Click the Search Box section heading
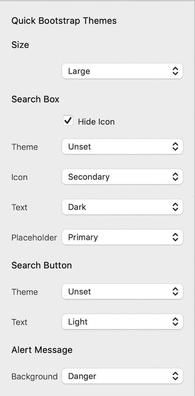Screen dimensions: 195x396 [35, 99]
